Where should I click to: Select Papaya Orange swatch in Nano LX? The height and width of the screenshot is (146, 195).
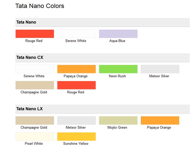pyautogui.click(x=160, y=120)
